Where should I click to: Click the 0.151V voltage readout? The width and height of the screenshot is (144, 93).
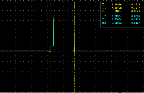pyautogui.click(x=136, y=4)
